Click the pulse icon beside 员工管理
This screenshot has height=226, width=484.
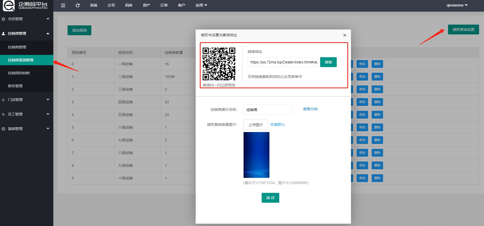click(3, 114)
